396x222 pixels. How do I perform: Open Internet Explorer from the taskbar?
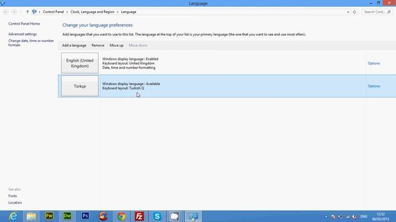(13, 216)
